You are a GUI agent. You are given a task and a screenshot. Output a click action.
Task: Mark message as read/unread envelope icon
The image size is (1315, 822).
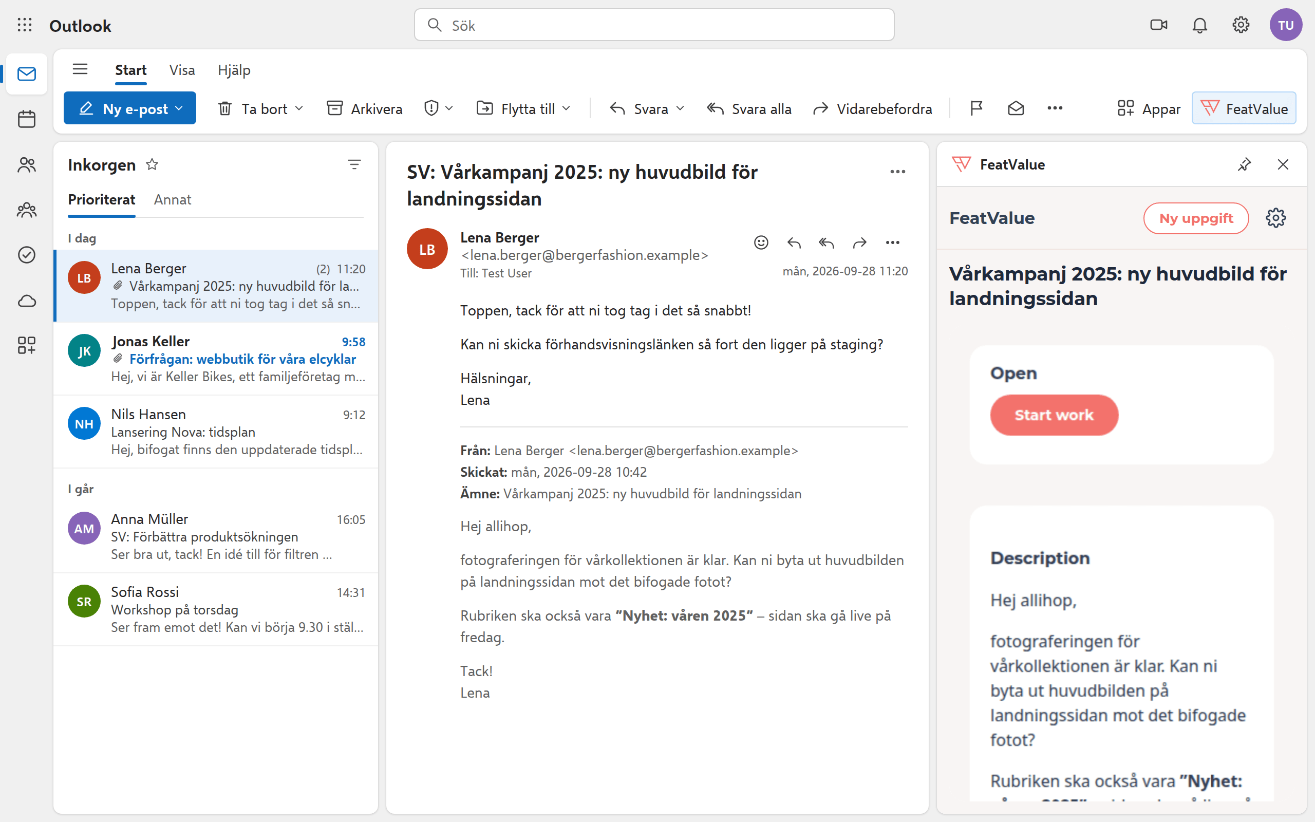pos(1016,109)
